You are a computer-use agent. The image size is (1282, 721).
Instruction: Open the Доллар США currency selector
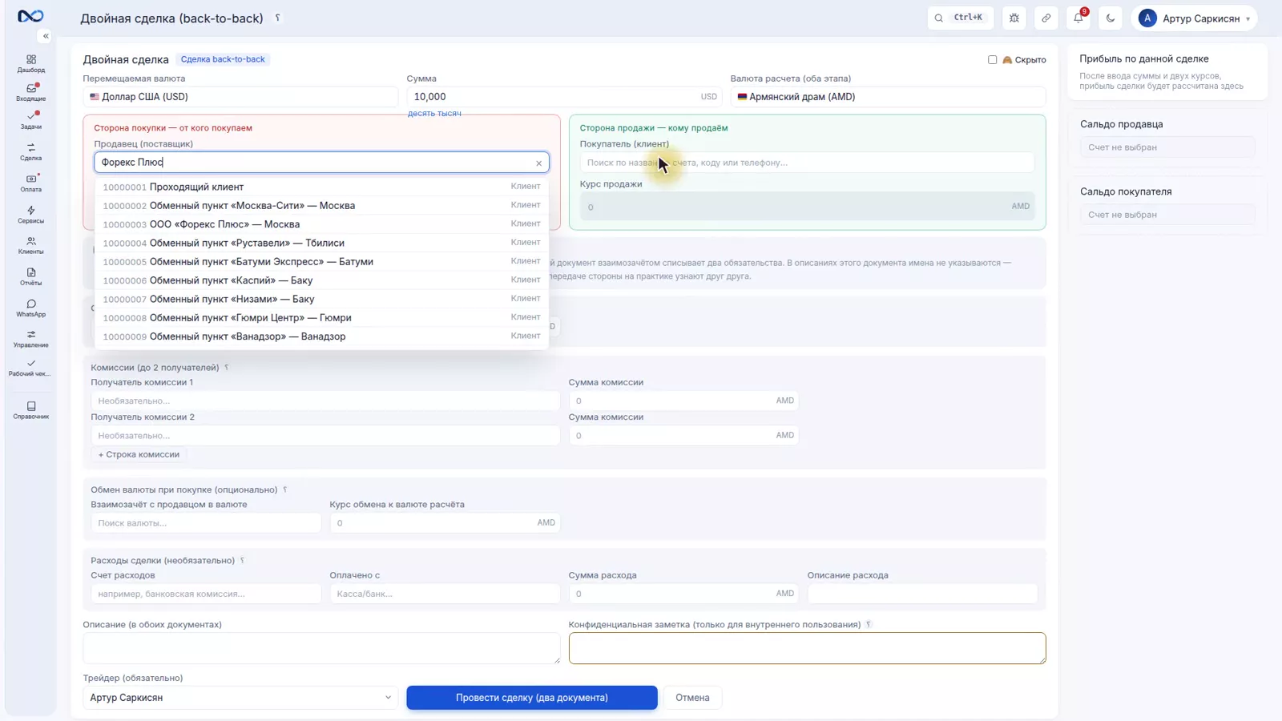pyautogui.click(x=240, y=97)
